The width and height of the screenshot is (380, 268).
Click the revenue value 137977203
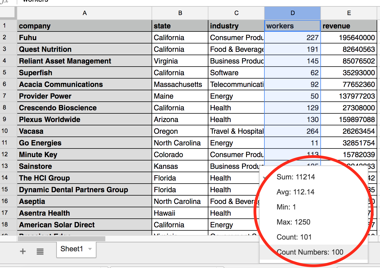(349, 96)
